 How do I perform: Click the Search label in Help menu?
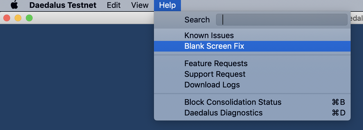197,20
